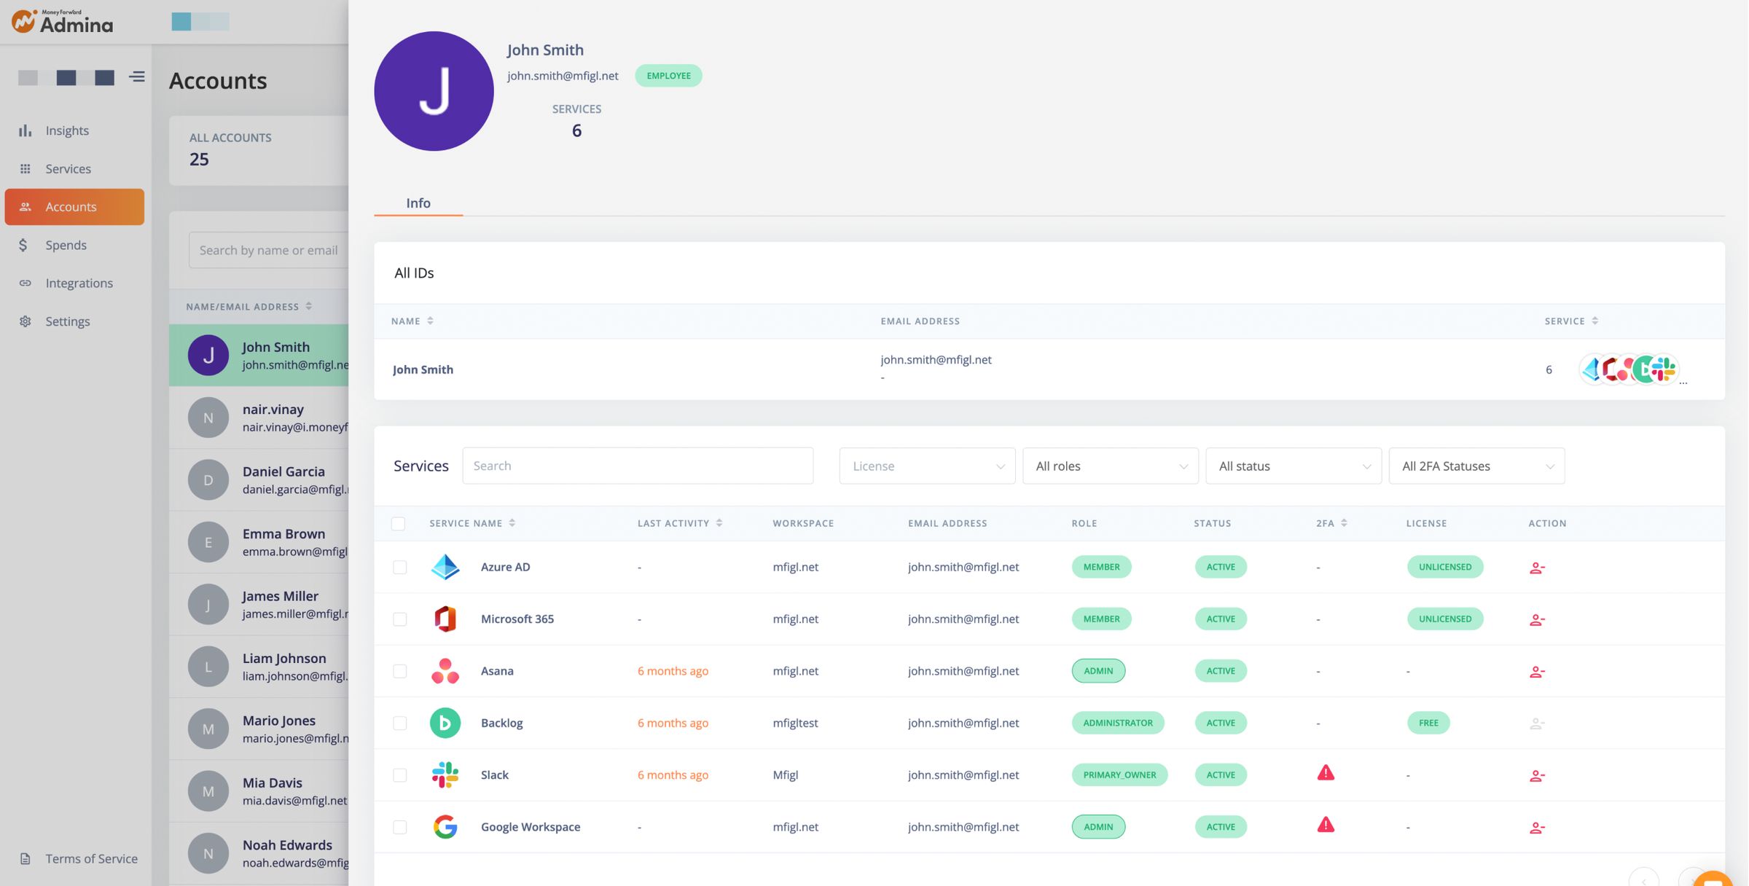The height and width of the screenshot is (886, 1749).
Task: Click the 2FA warning icon on Slack row
Action: click(x=1325, y=774)
